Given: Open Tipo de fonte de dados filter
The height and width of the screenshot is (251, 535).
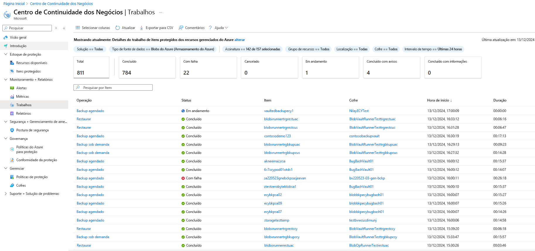Looking at the screenshot, I should point(163,49).
